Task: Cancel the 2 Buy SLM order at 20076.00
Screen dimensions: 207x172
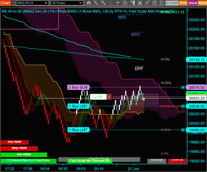Action: 183,87
